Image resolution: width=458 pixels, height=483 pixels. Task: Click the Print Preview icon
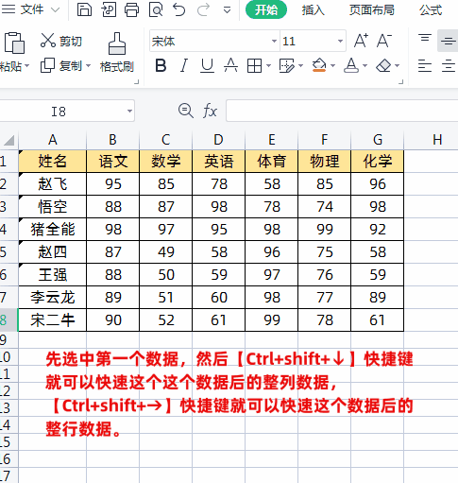point(156,9)
